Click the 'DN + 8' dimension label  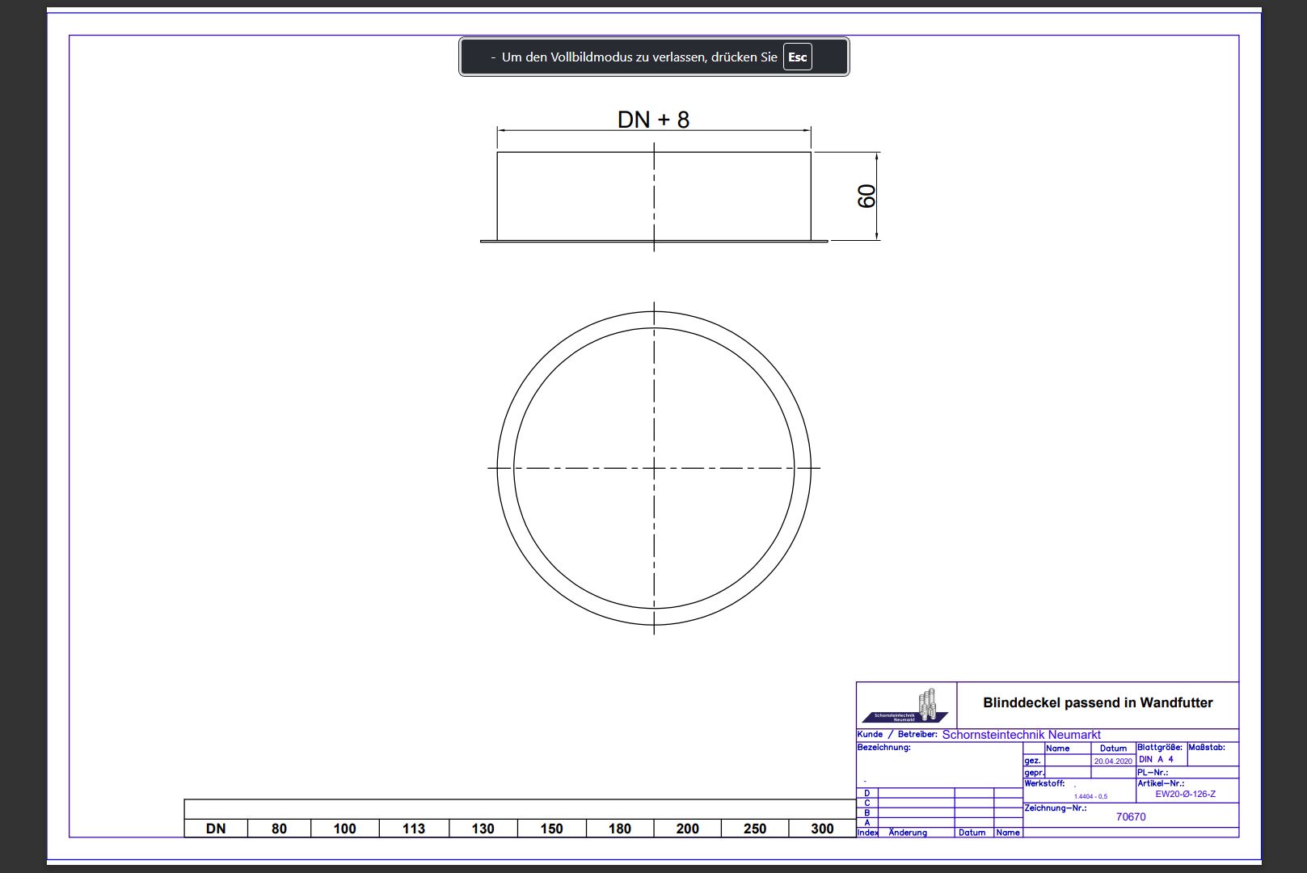(x=653, y=120)
